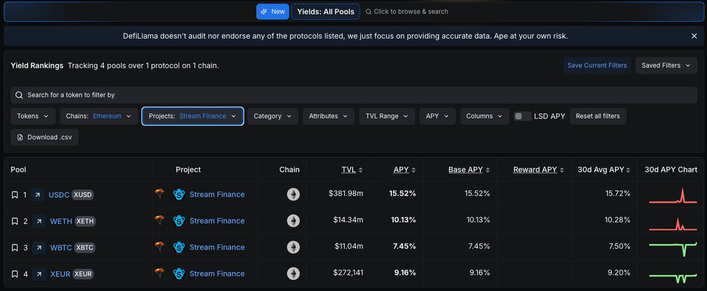
Task: Sort table by 30d Avg APY column
Action: coord(604,170)
